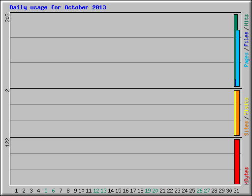The width and height of the screenshot is (252, 196).
Task: Click day '11' on the x-axis
Action: point(89,191)
